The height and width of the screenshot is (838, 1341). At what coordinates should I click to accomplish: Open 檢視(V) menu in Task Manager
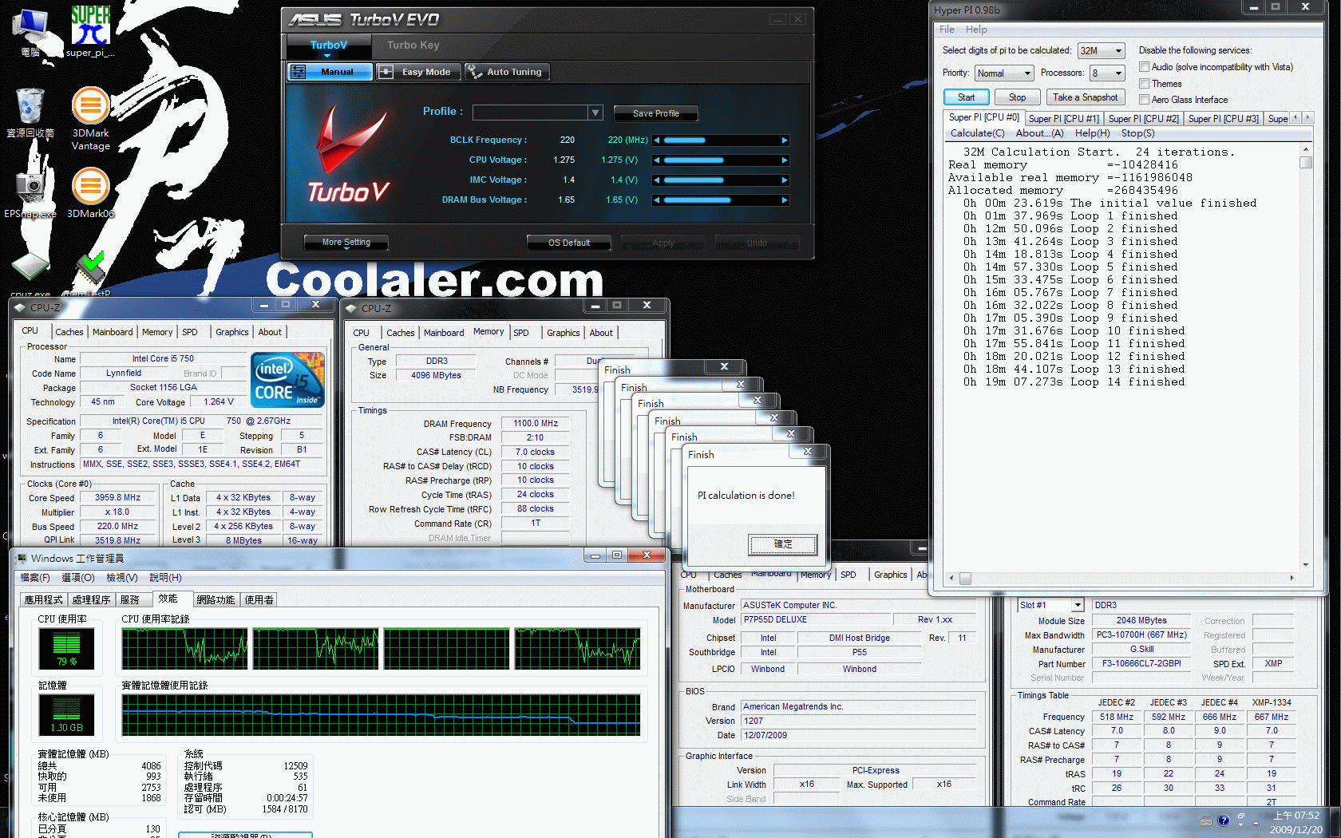coord(122,578)
